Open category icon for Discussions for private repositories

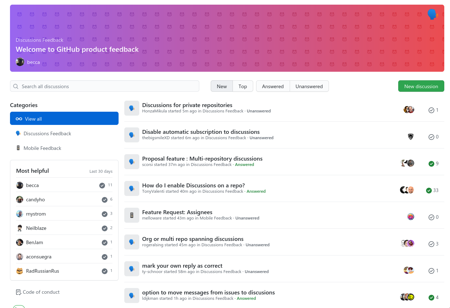(x=132, y=108)
